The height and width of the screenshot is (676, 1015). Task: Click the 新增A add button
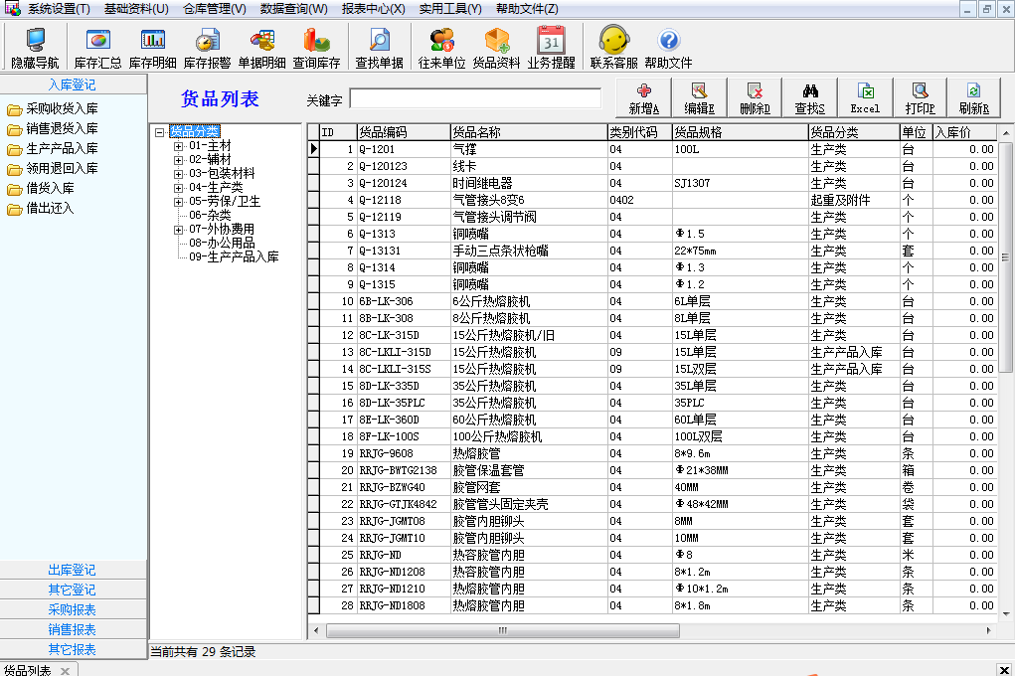[x=644, y=98]
